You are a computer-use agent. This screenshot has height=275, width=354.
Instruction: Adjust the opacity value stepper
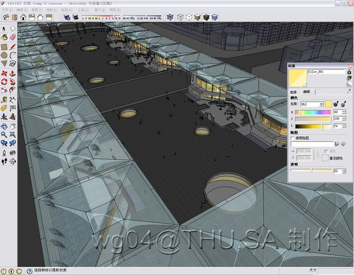pos(344,171)
